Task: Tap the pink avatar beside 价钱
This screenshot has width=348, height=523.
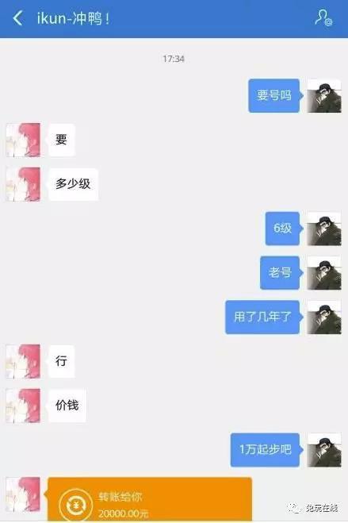Action: [23, 406]
